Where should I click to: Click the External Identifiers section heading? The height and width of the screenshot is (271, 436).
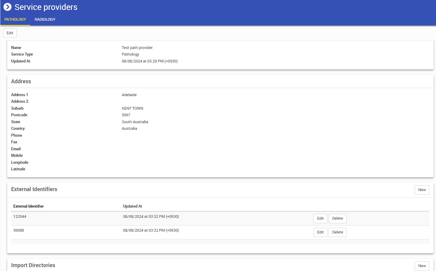point(34,189)
